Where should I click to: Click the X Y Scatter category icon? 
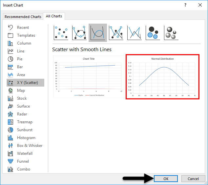pyautogui.click(x=10, y=83)
